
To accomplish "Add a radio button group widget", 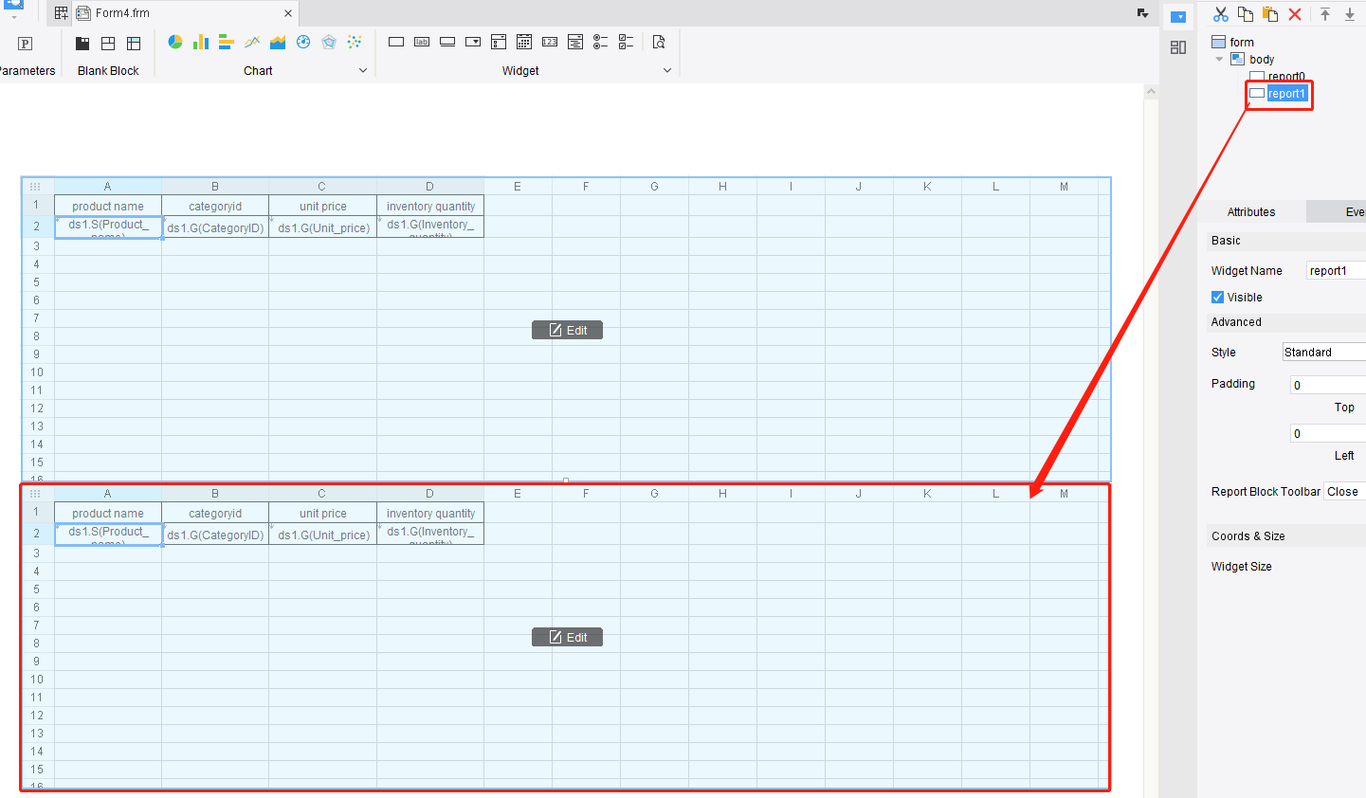I will pyautogui.click(x=600, y=42).
